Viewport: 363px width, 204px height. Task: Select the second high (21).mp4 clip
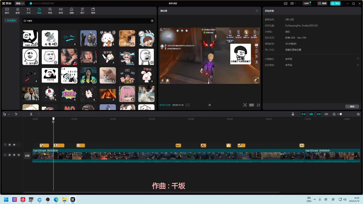(x=332, y=156)
